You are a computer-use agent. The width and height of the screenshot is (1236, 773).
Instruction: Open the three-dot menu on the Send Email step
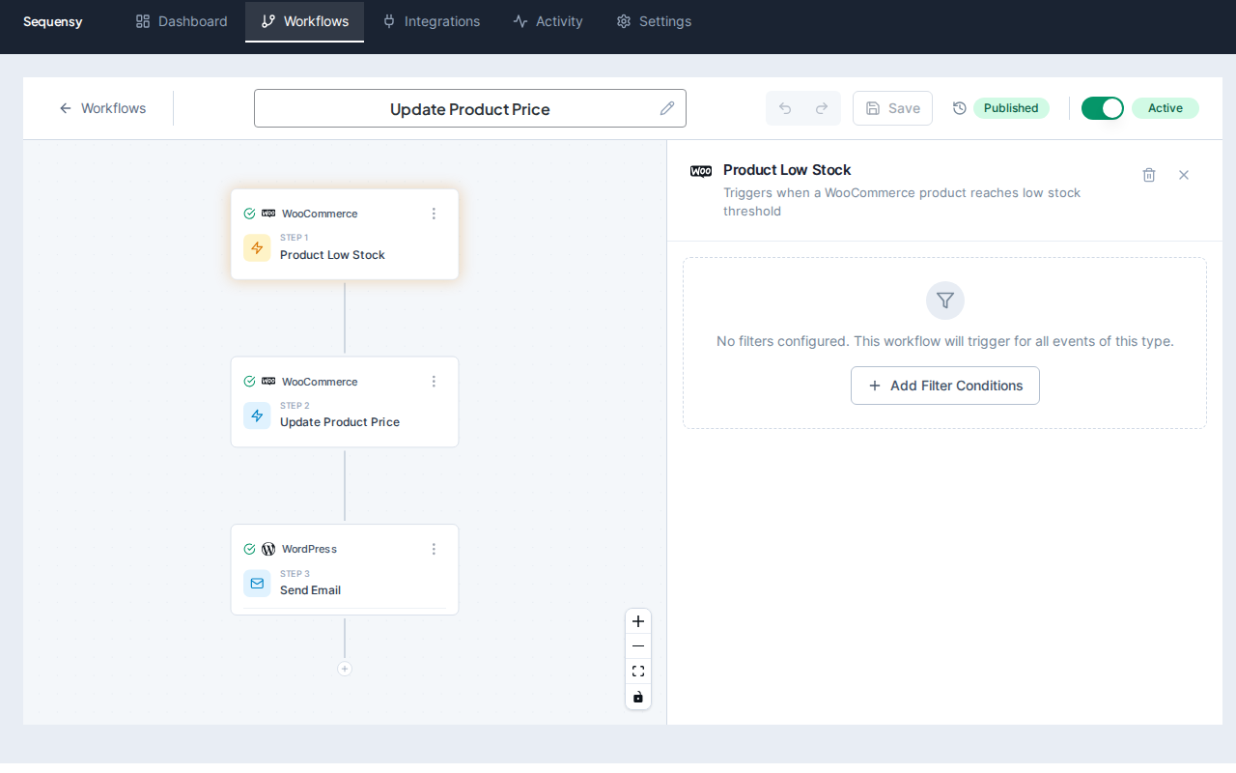pyautogui.click(x=434, y=549)
